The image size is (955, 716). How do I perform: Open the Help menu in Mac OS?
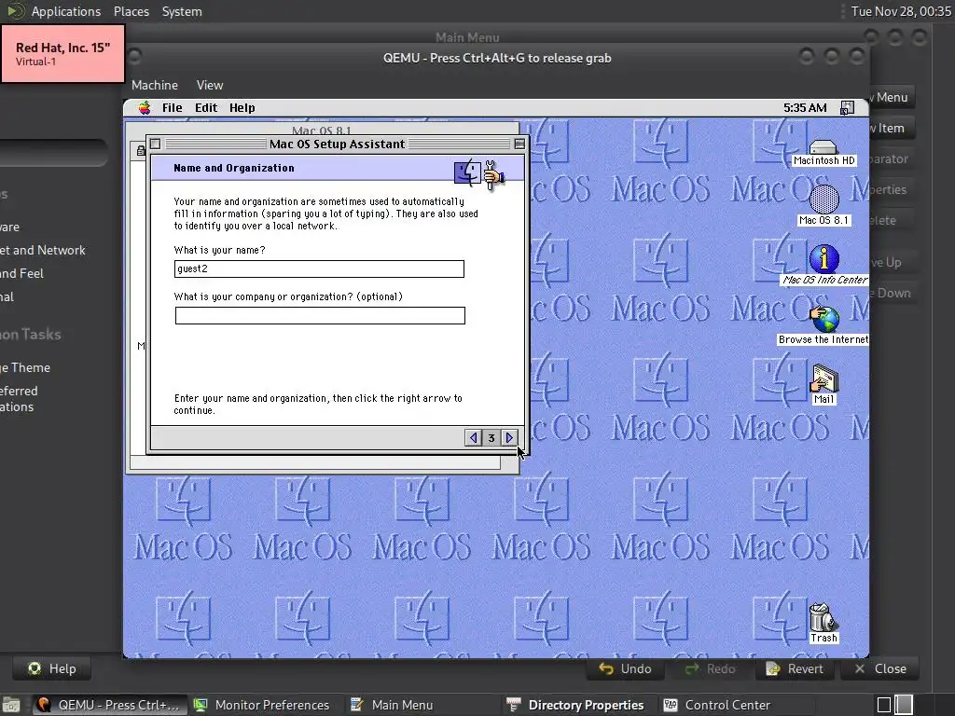coord(242,108)
